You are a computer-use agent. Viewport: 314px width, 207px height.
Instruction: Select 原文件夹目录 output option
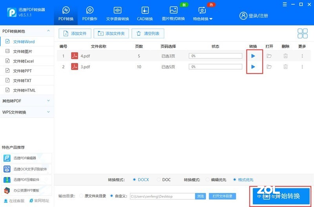coord(93,196)
